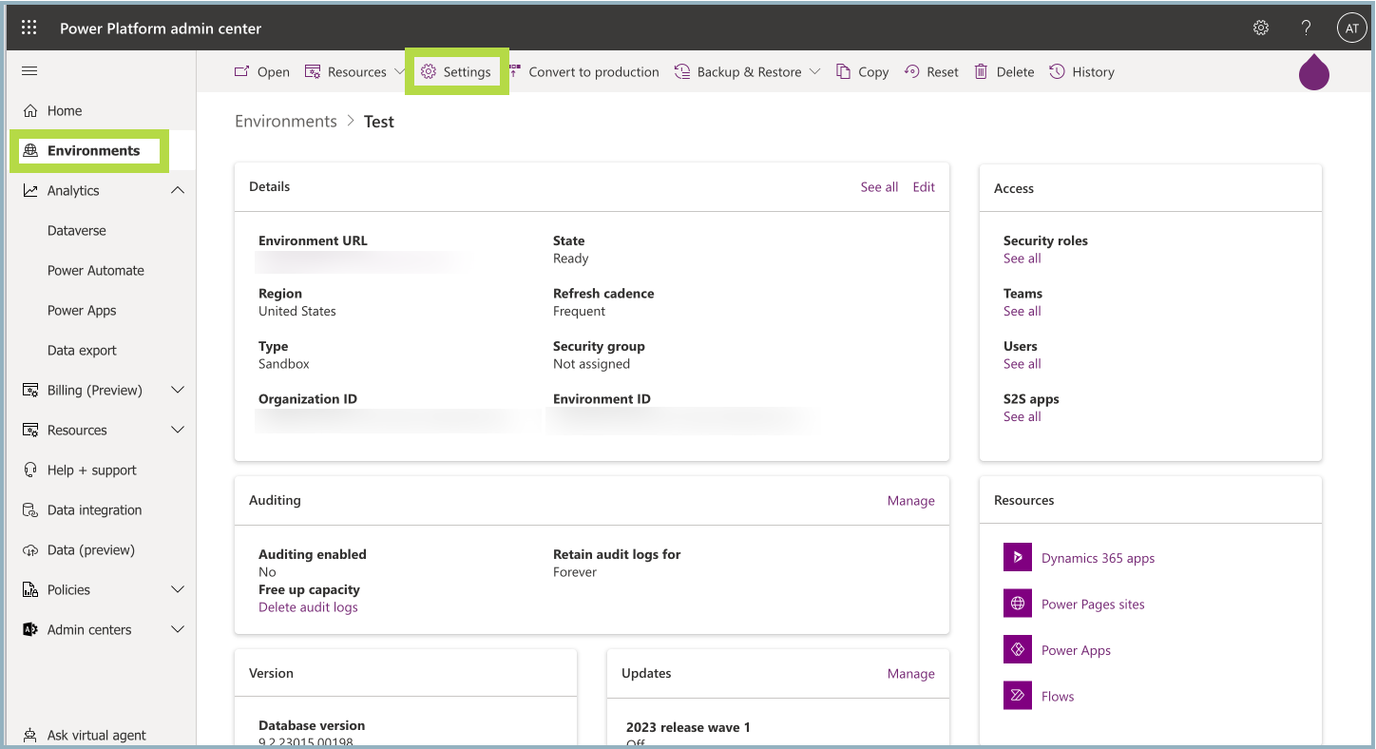Click the Copy toolbar icon
The image size is (1376, 749).
[x=843, y=71]
